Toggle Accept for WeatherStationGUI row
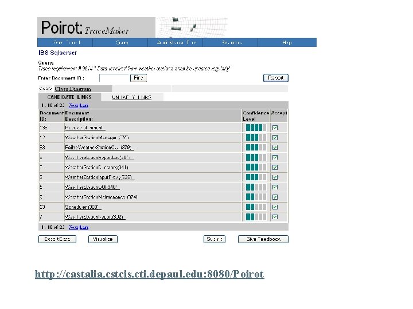 click(275, 187)
